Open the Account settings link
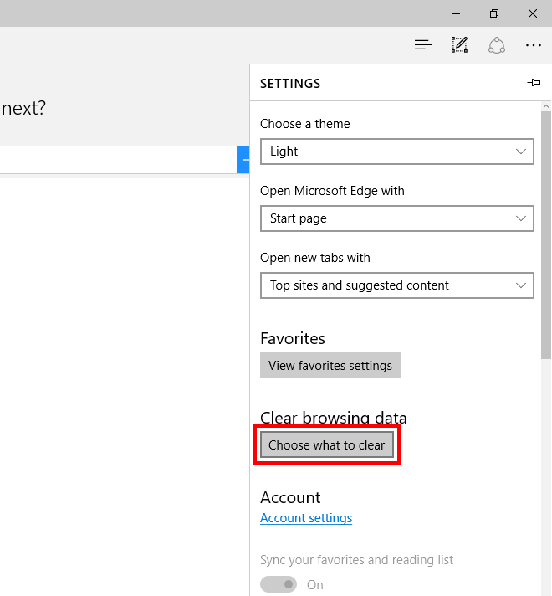 pos(306,518)
